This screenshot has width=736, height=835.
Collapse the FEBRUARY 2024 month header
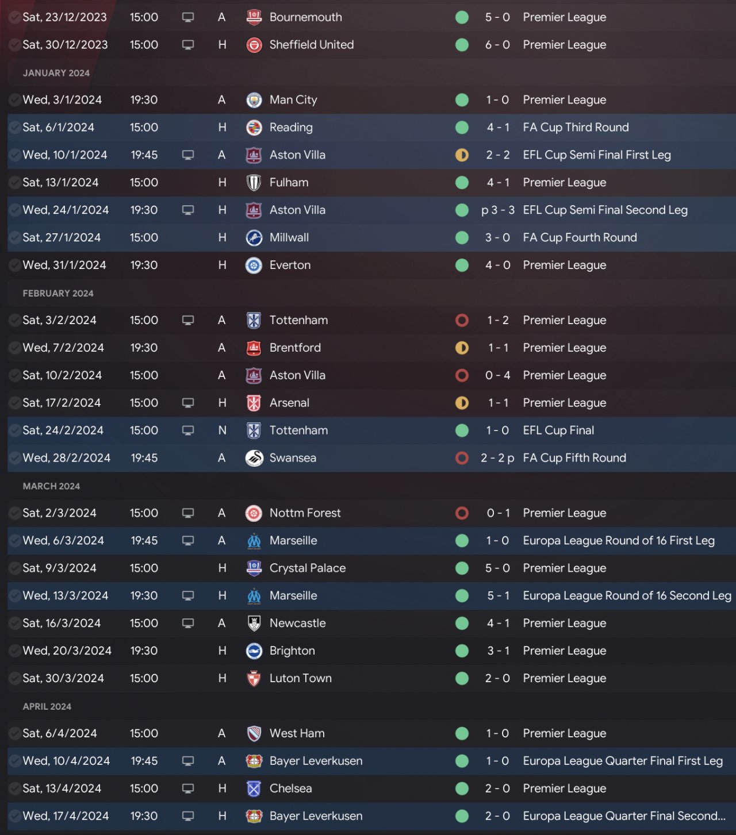click(x=58, y=294)
